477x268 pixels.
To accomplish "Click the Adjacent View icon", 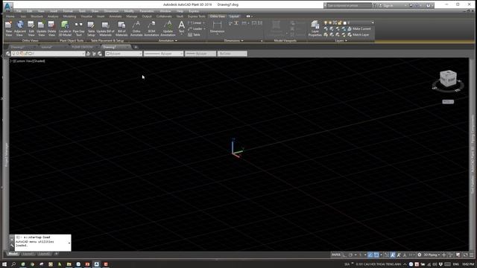I will [20, 28].
